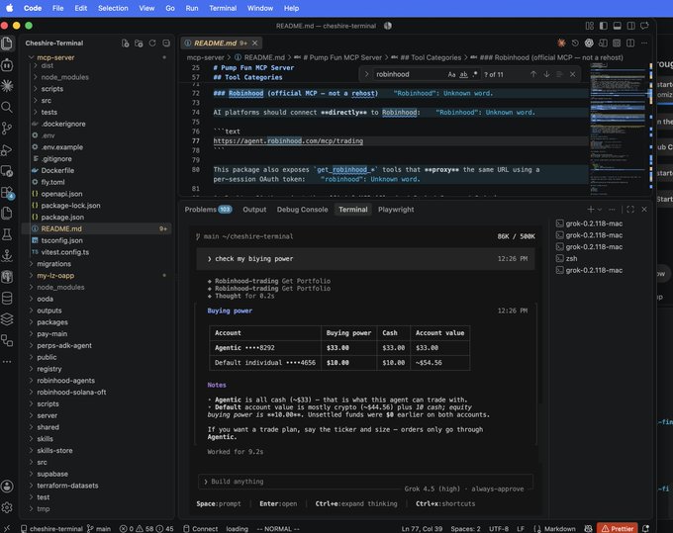Open the Copilot status icon in status bar
673x533 pixels.
pyautogui.click(x=589, y=529)
